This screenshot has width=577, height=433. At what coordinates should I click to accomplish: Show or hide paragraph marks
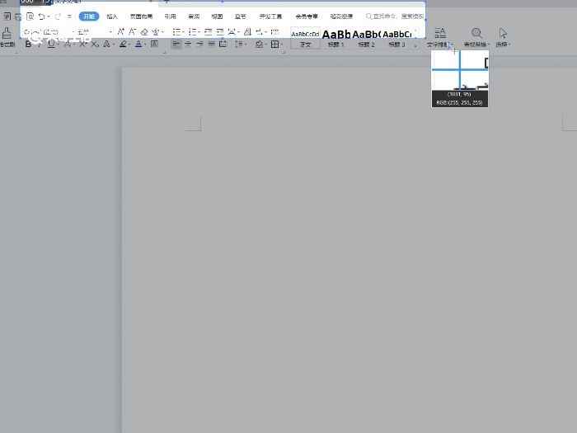point(260,32)
